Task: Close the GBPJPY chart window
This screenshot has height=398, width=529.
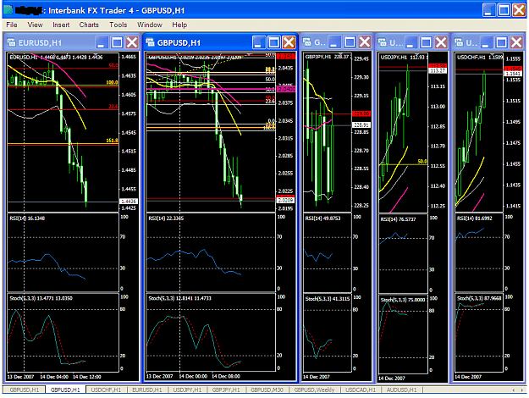Action: (365, 42)
